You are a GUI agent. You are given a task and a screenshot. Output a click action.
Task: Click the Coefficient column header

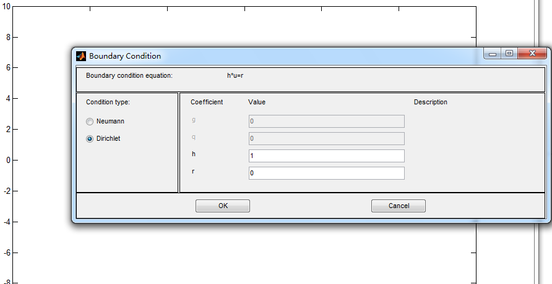[x=207, y=102]
